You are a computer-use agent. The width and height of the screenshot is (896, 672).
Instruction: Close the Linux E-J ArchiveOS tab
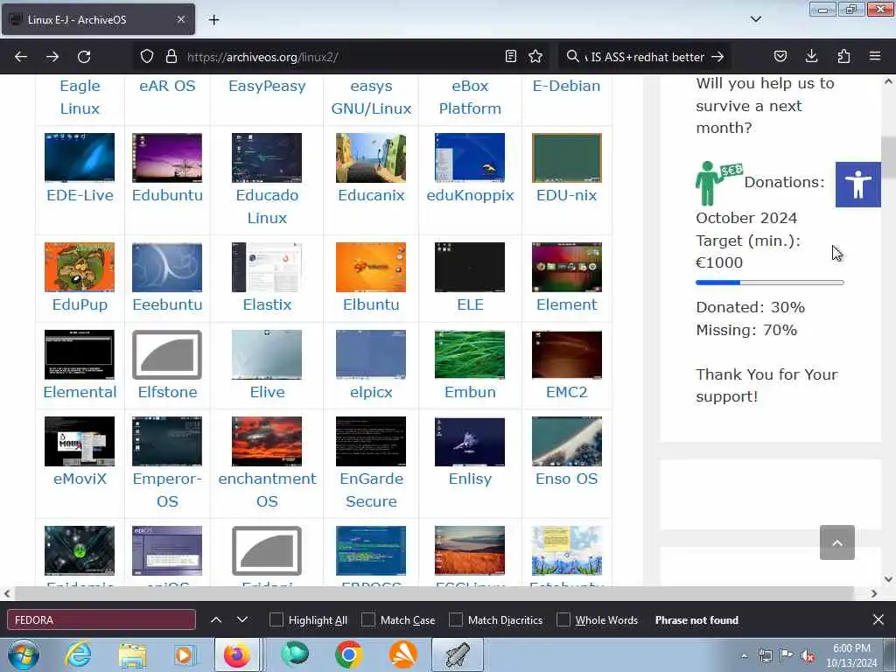[x=180, y=19]
